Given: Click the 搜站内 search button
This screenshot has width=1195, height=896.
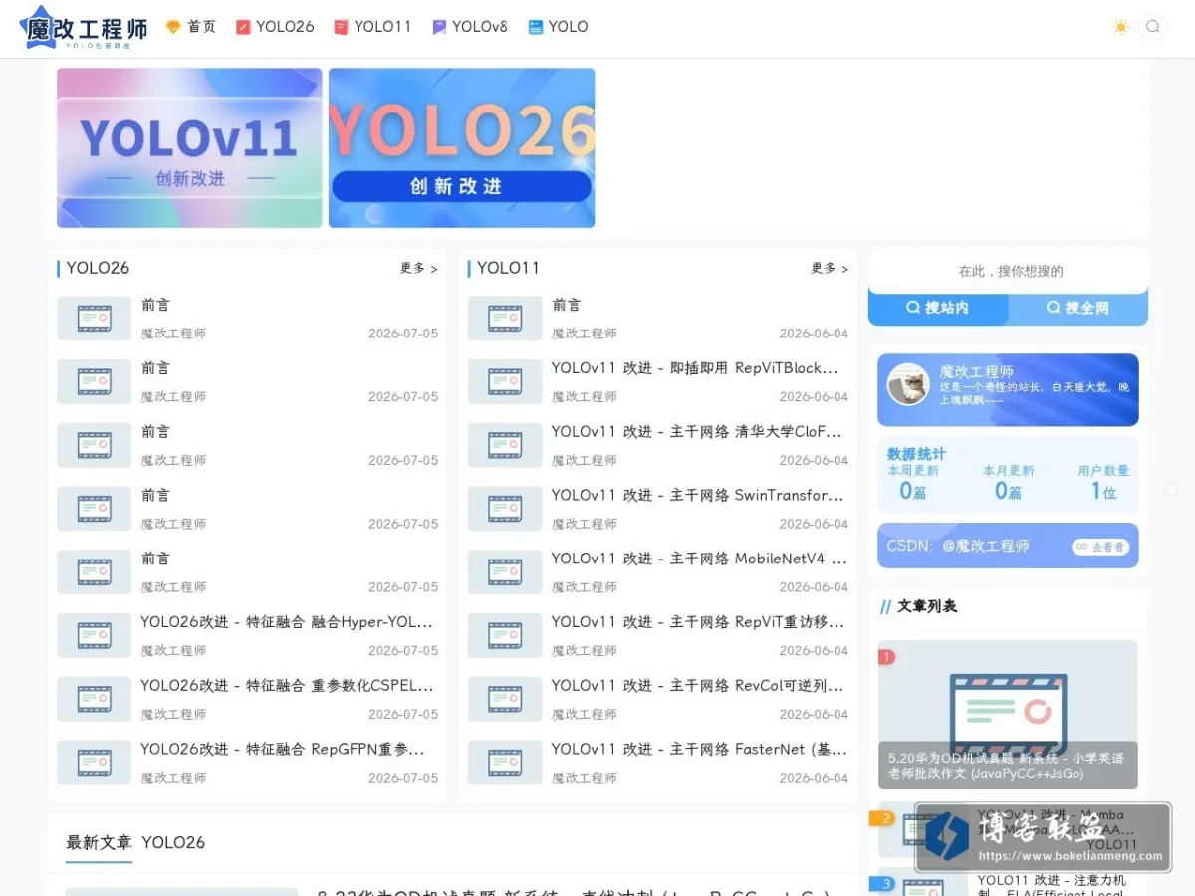Looking at the screenshot, I should coord(938,308).
